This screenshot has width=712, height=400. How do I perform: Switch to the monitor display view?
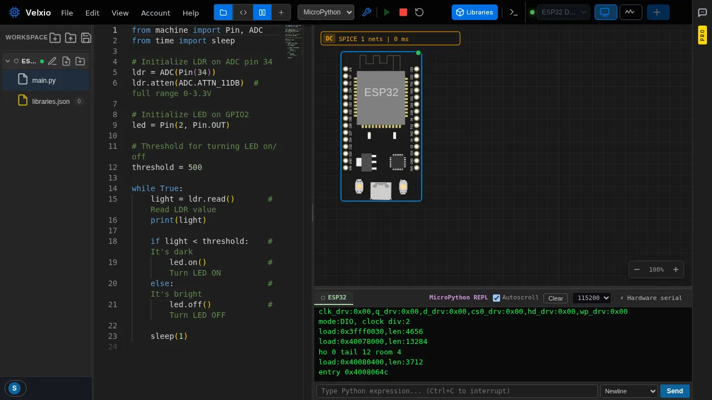point(606,12)
